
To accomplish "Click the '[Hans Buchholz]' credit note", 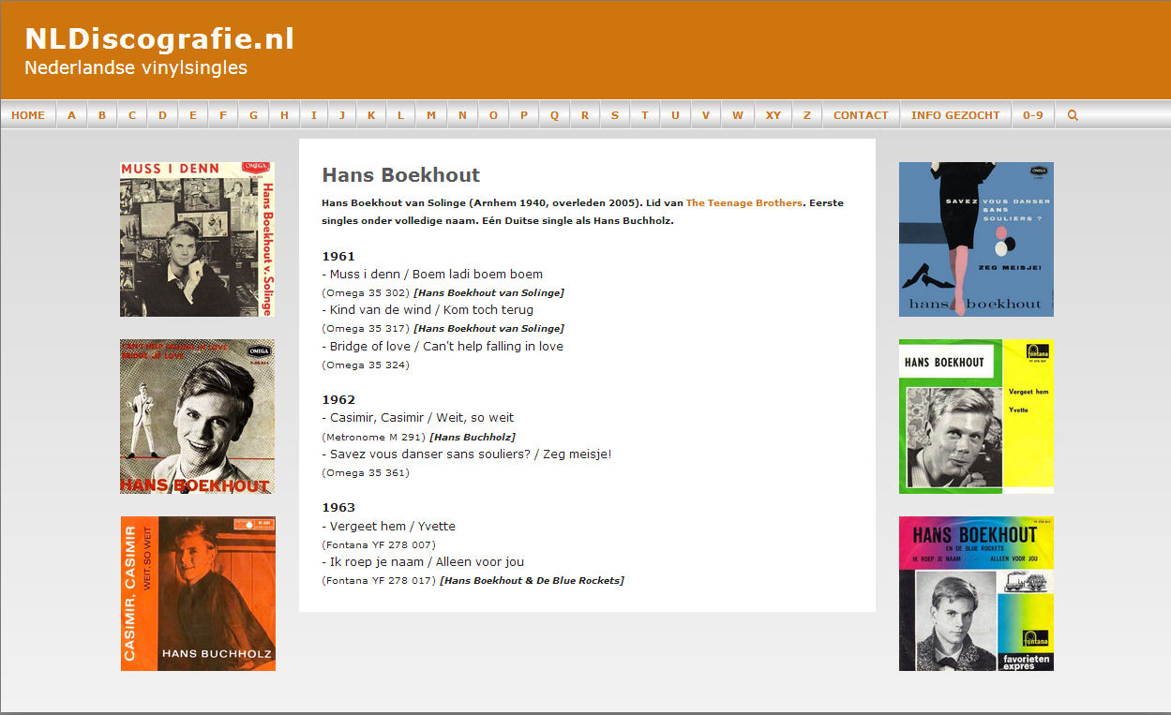I will [473, 437].
